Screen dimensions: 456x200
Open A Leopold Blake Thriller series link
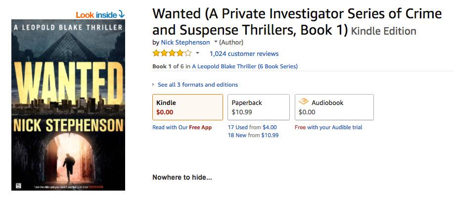click(245, 66)
